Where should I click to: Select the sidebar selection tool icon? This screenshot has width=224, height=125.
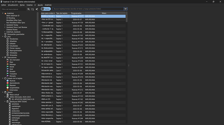click(32, 9)
